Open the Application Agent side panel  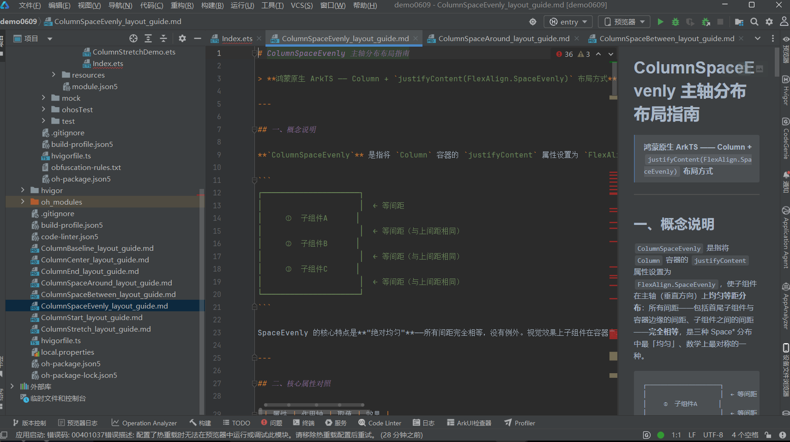point(785,237)
